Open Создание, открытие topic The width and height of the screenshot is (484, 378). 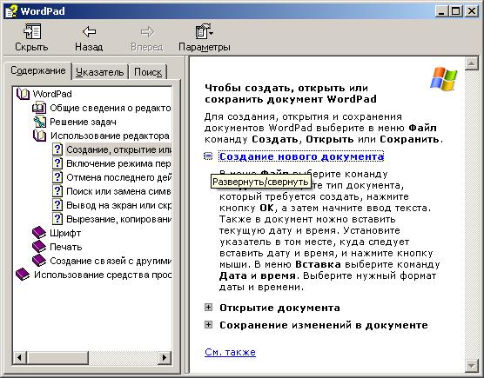coord(118,149)
